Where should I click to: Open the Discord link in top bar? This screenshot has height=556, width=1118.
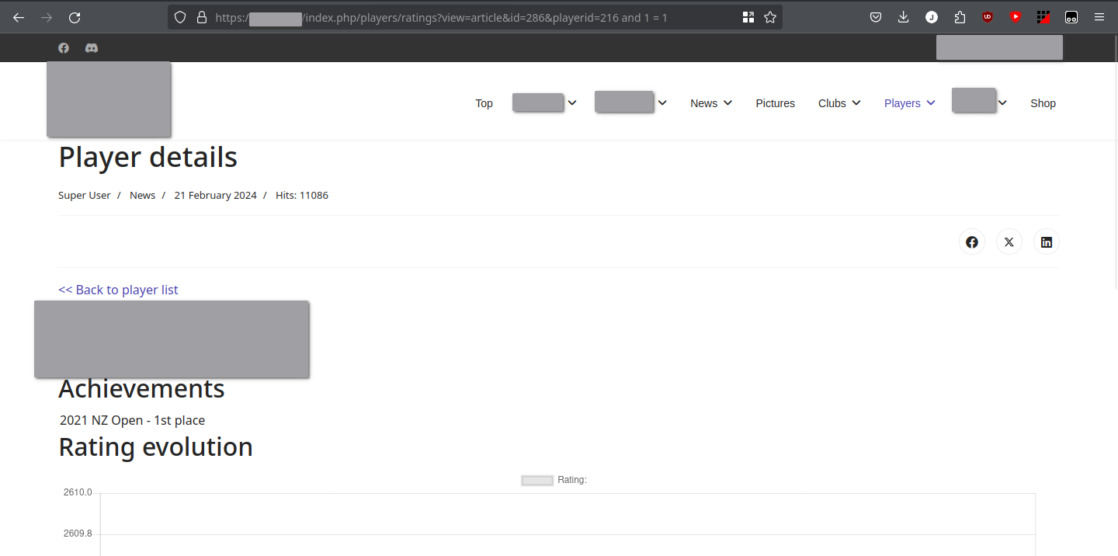[92, 48]
